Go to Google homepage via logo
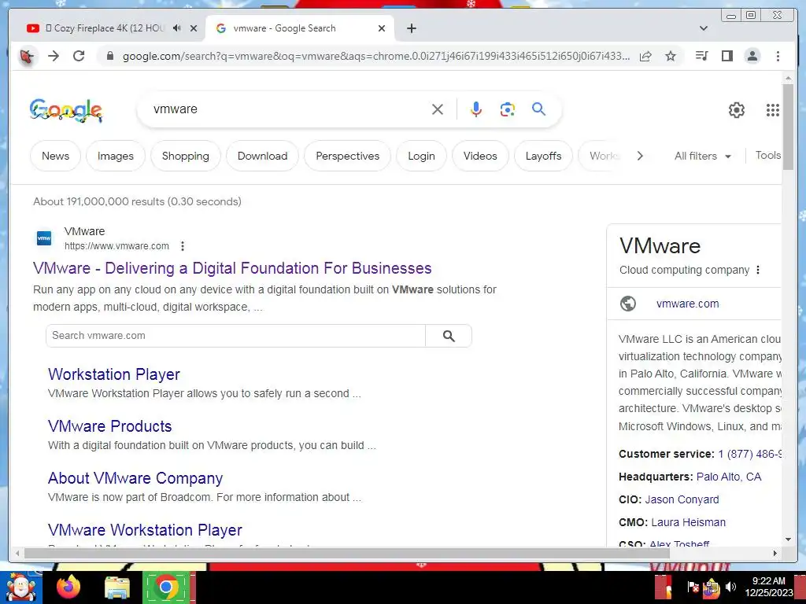The image size is (806, 604). [66, 110]
